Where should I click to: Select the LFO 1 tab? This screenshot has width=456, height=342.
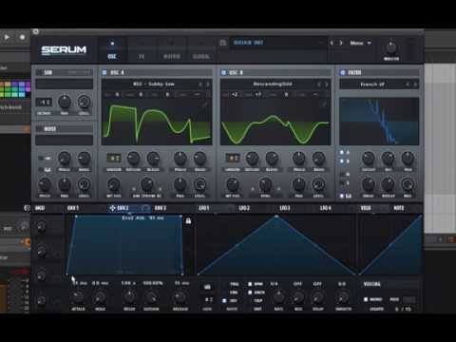point(204,208)
